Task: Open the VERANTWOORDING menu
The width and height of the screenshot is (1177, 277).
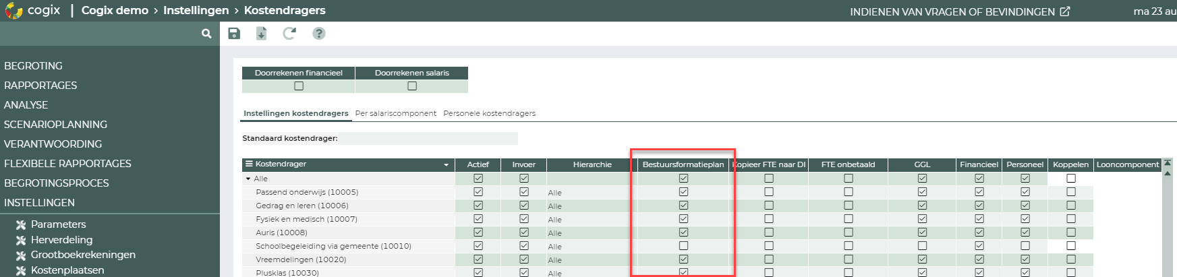Action: 53,144
